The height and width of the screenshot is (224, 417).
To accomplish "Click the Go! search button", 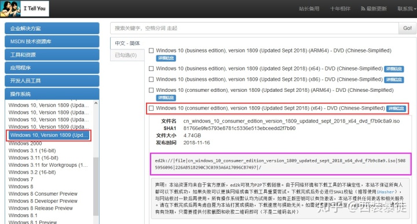I will click(407, 28).
